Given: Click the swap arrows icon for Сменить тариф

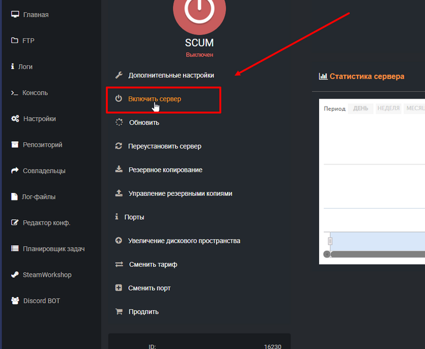Looking at the screenshot, I should tap(119, 265).
